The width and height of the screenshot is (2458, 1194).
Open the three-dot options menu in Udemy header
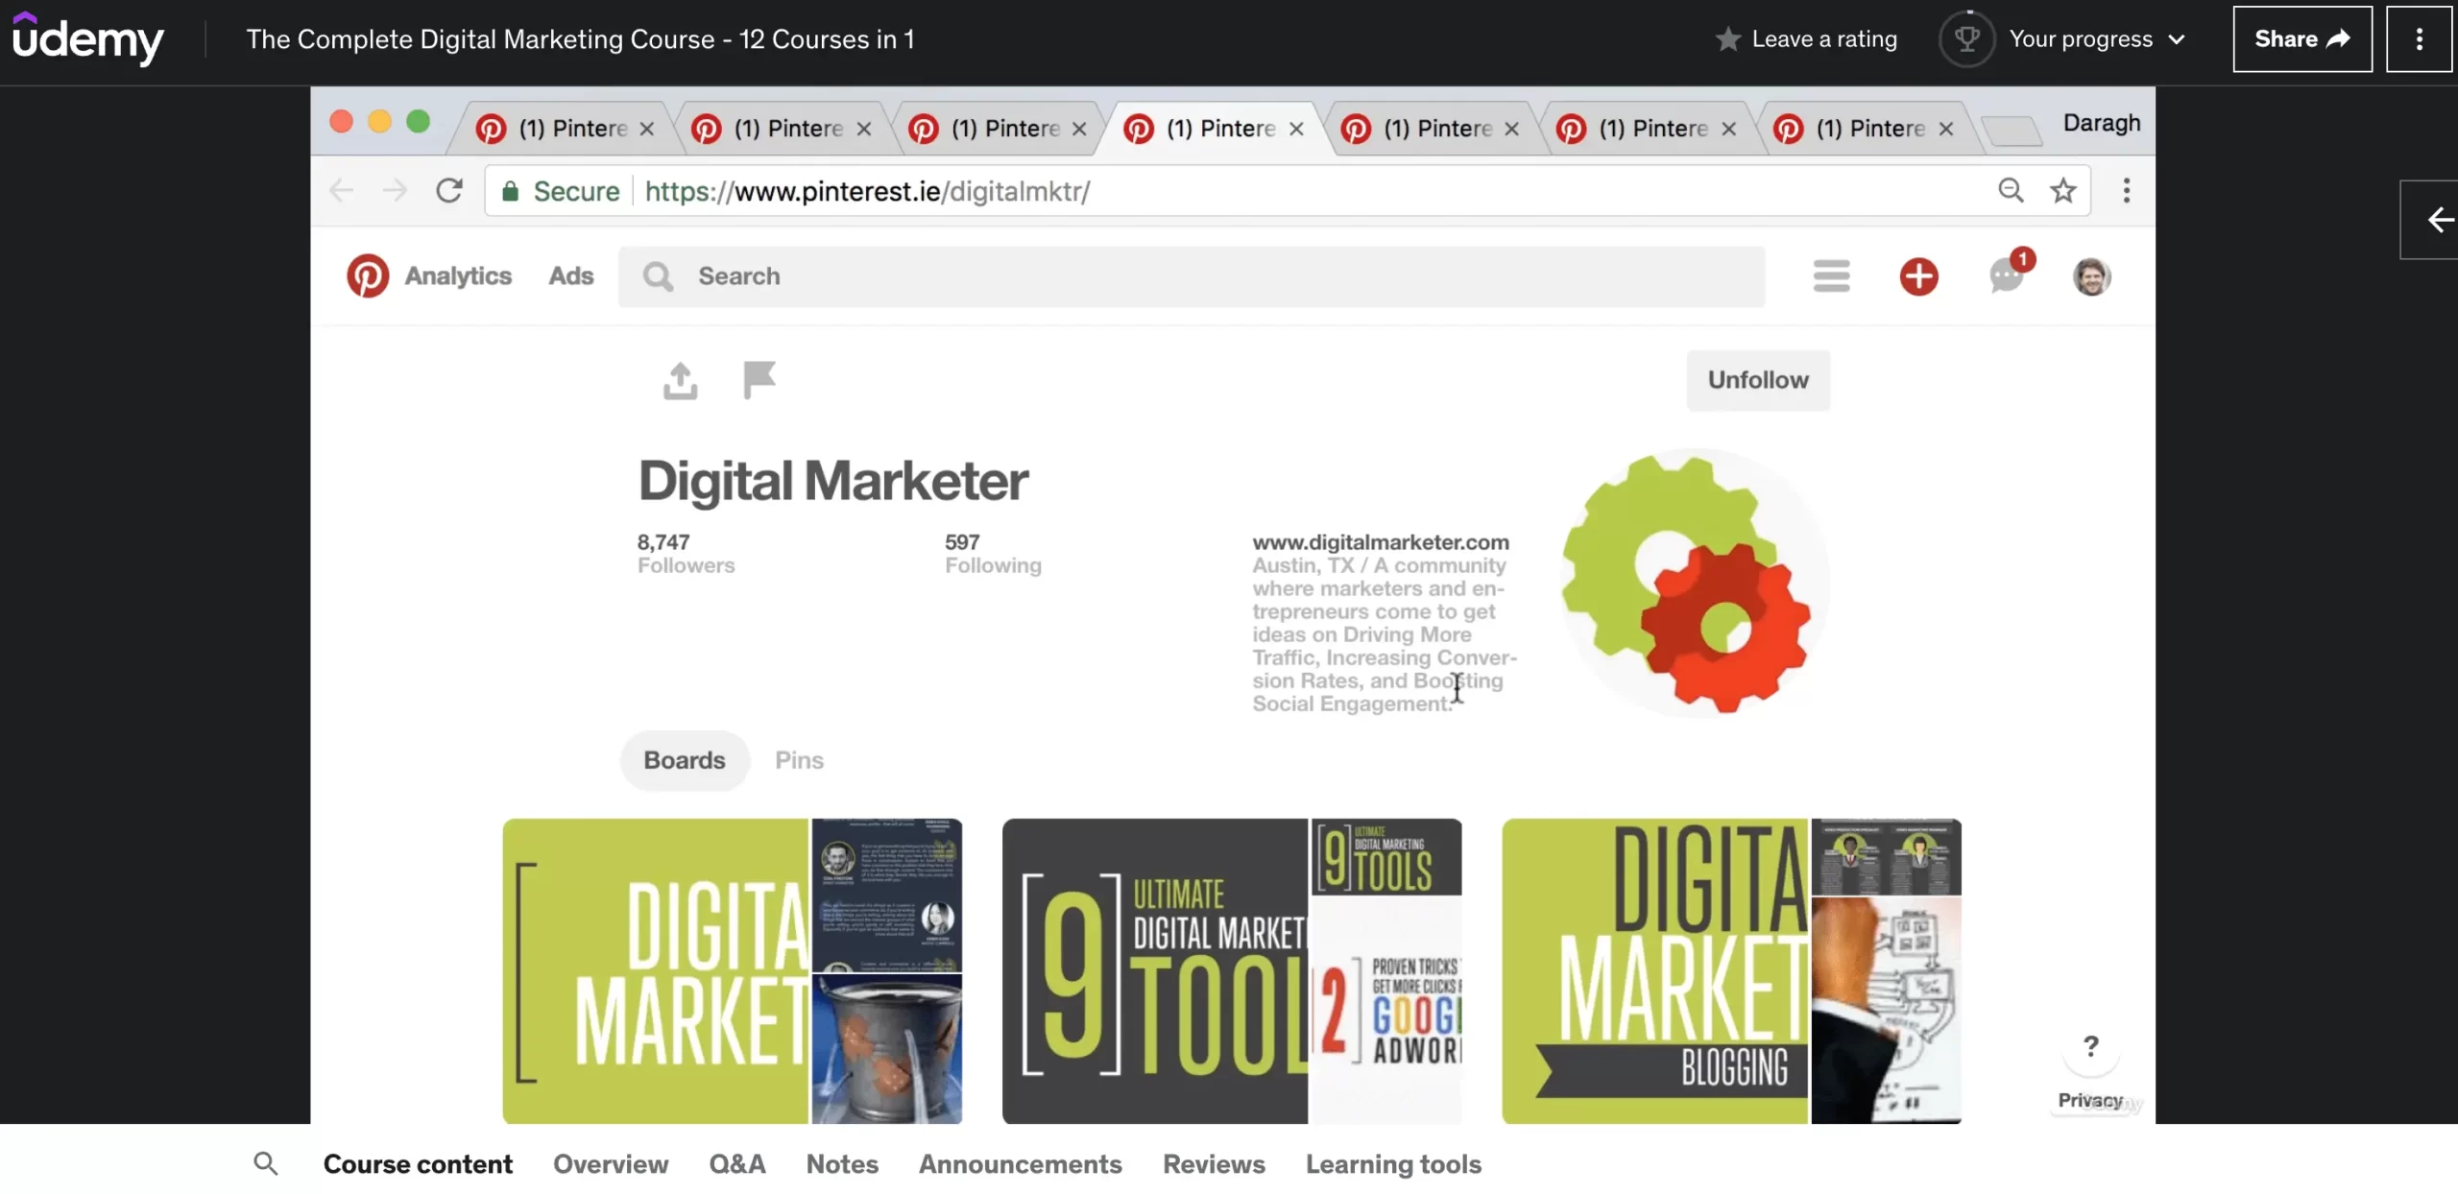coord(2419,39)
